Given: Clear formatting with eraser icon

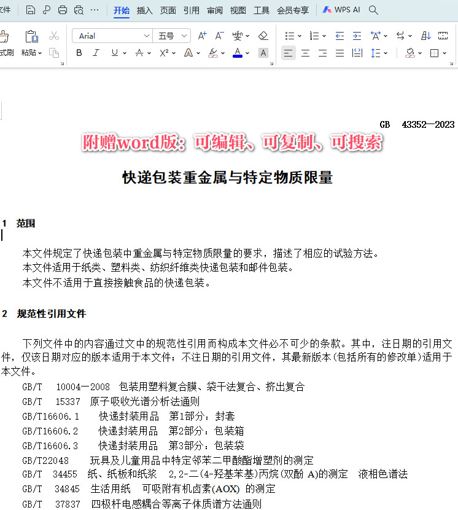Looking at the screenshot, I should click(263, 36).
